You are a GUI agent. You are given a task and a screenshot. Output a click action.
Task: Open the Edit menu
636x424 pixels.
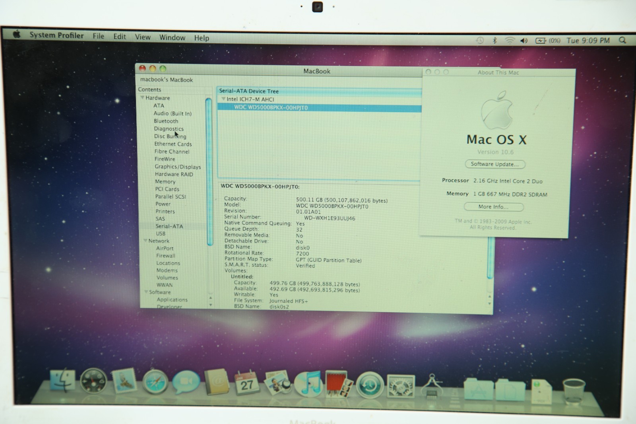click(120, 37)
